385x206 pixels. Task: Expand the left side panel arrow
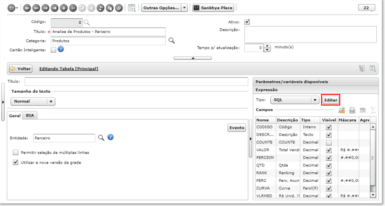coord(3,102)
